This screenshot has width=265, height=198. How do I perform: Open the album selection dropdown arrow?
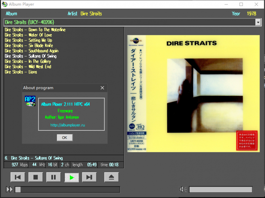click(x=258, y=22)
